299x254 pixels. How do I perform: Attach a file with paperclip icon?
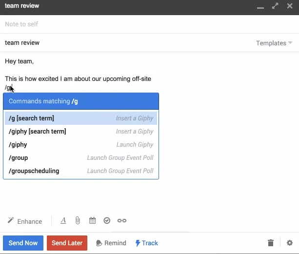(x=78, y=221)
